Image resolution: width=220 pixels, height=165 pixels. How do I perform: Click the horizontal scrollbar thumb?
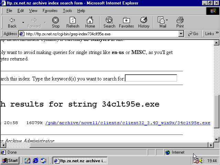119,145
